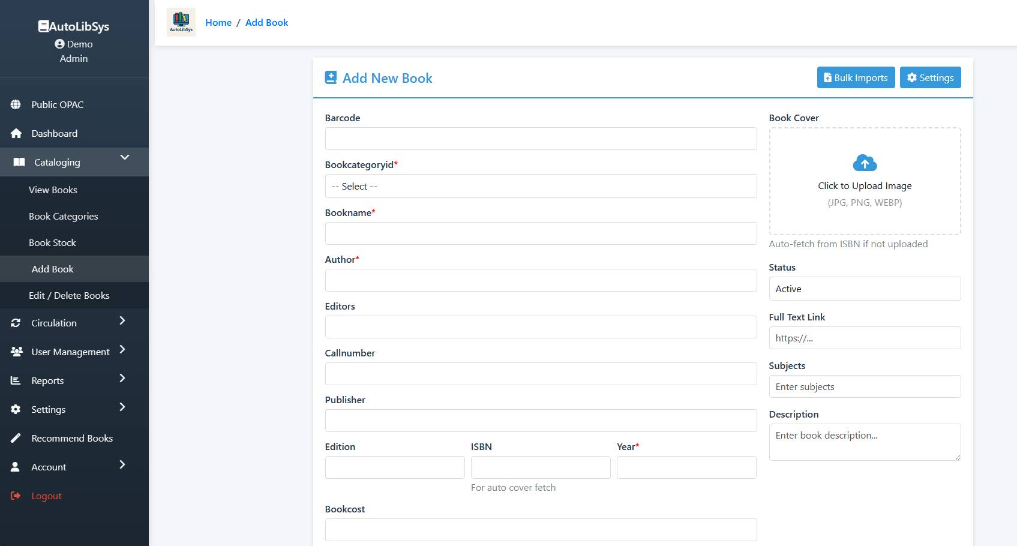Open the blue Settings button
Image resolution: width=1017 pixels, height=546 pixels.
[x=930, y=77]
